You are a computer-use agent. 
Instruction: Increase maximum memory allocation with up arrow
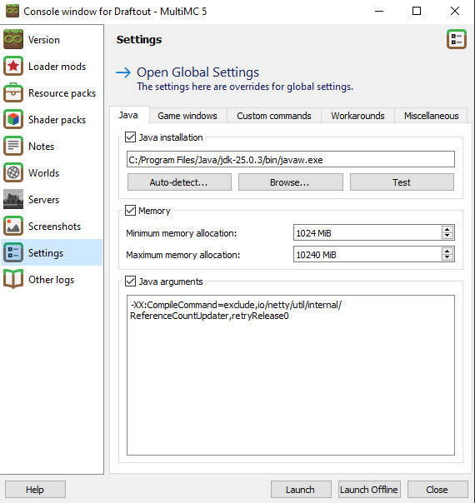[x=447, y=251]
